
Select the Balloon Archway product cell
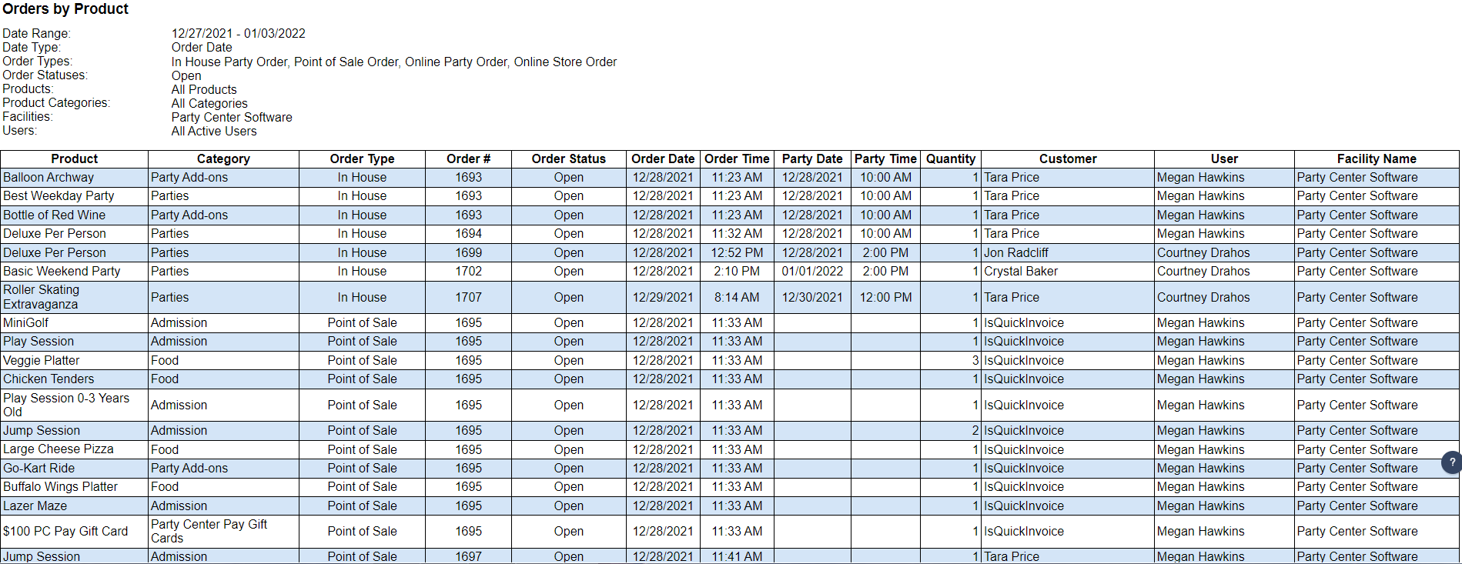[75, 178]
